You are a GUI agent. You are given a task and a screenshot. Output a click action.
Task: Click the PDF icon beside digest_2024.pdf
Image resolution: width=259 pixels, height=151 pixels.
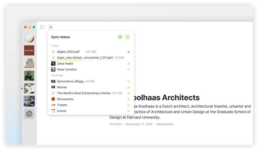click(x=53, y=52)
